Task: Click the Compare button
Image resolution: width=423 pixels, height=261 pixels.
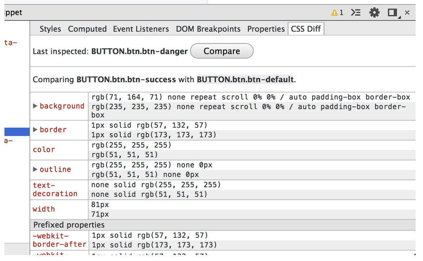Action: [222, 51]
